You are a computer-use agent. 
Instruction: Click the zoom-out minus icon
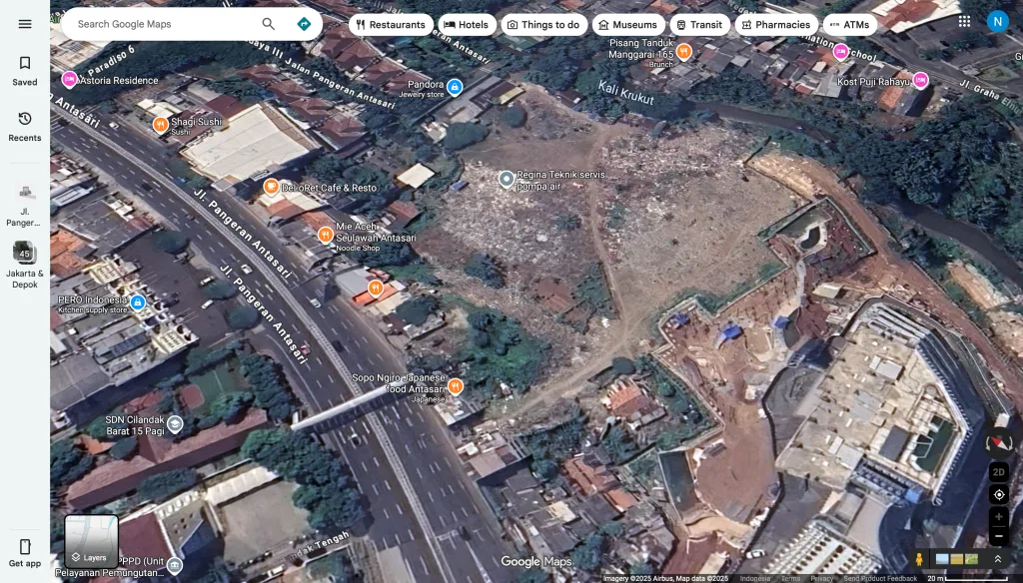(998, 538)
